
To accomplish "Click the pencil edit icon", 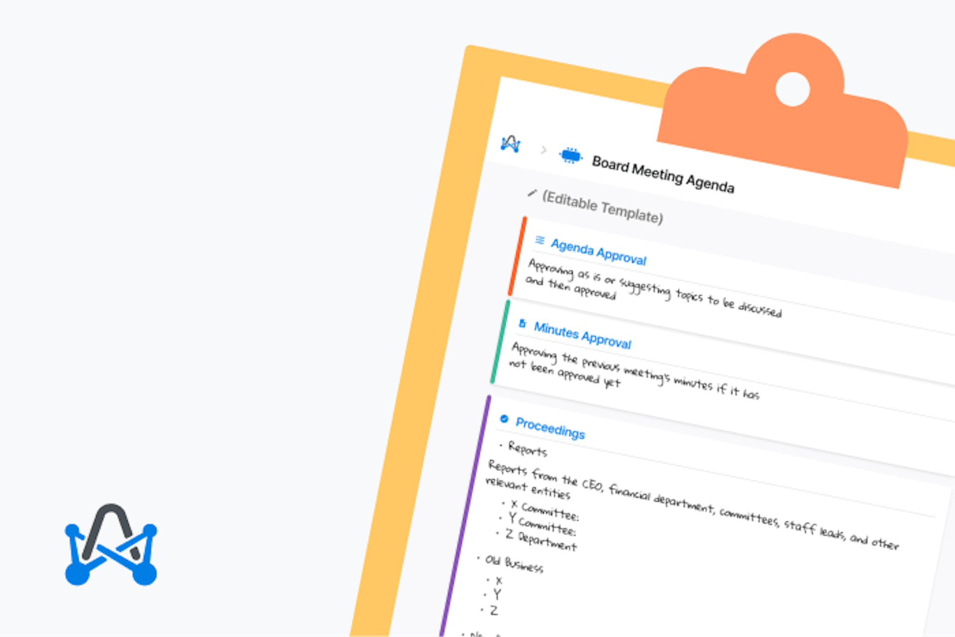I will 532,193.
